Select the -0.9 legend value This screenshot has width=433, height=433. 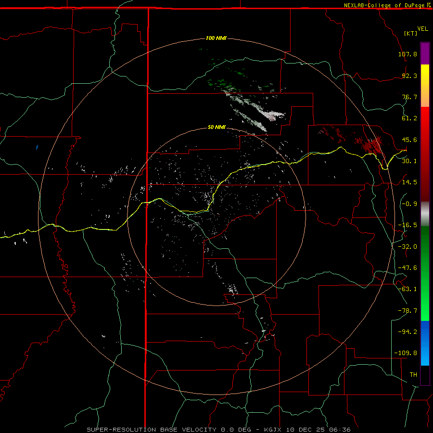click(x=409, y=204)
